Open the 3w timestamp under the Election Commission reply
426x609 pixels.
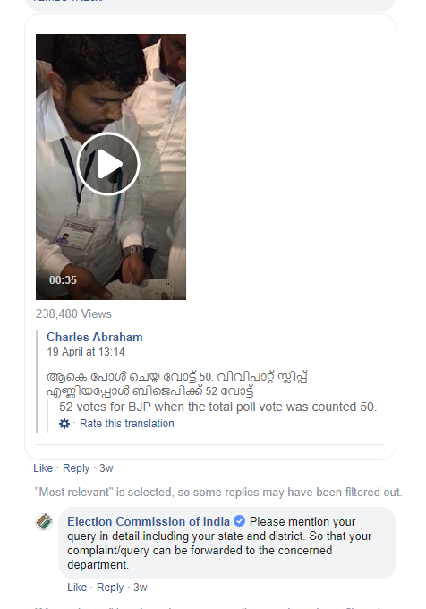141,588
